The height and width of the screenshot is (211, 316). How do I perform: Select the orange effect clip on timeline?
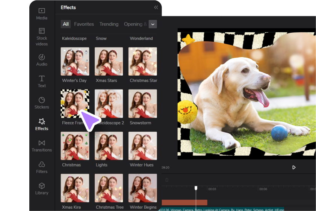184,202
